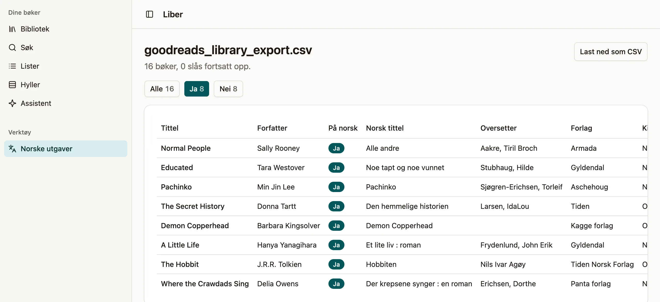Viewport: 660px width, 302px height.
Task: Click the Pachinko English title cell
Action: (x=176, y=187)
